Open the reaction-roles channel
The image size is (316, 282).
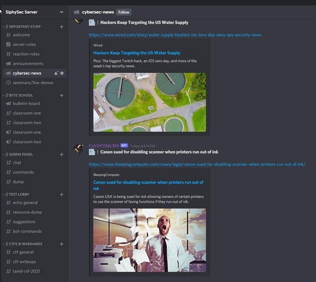pos(34,54)
